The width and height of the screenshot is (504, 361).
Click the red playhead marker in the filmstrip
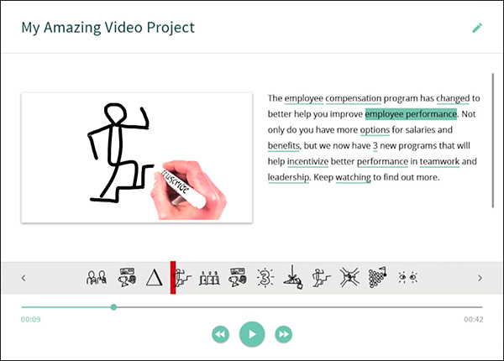click(x=173, y=278)
